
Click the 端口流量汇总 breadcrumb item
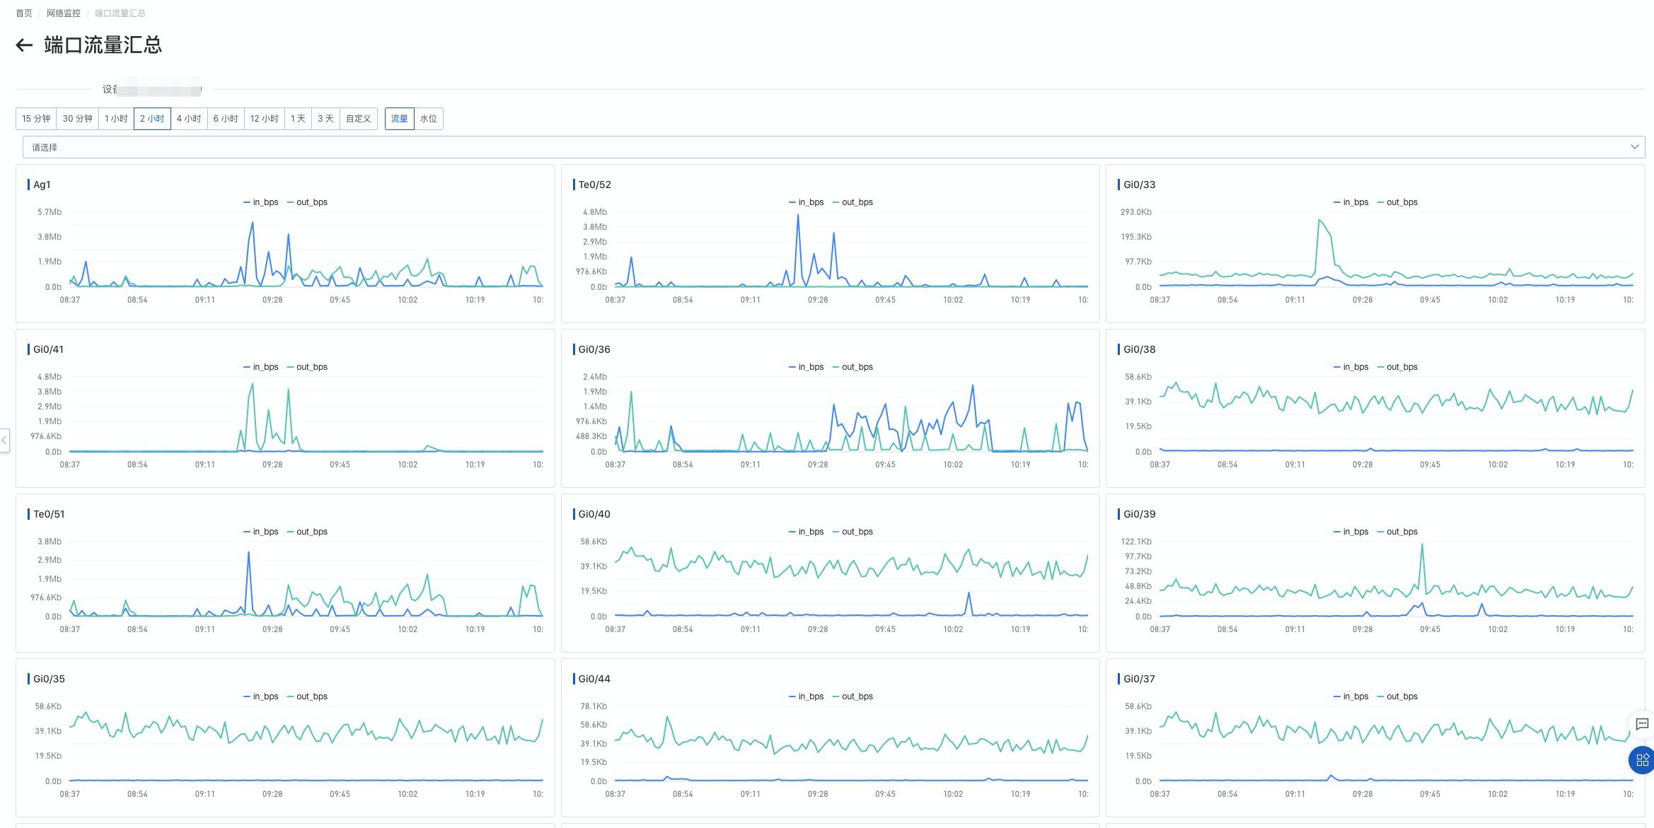coord(120,13)
